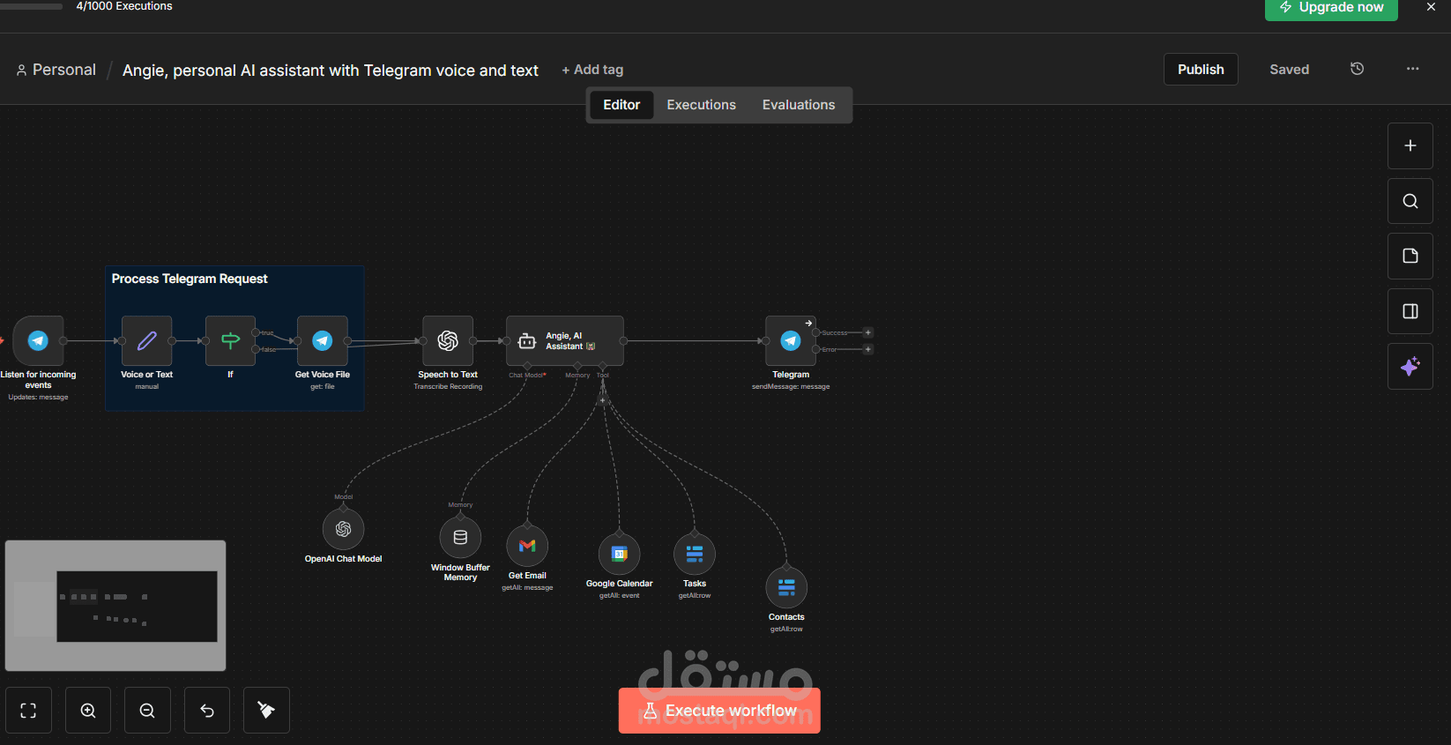1451x745 pixels.
Task: Switch to the Executions tab
Action: 701,105
